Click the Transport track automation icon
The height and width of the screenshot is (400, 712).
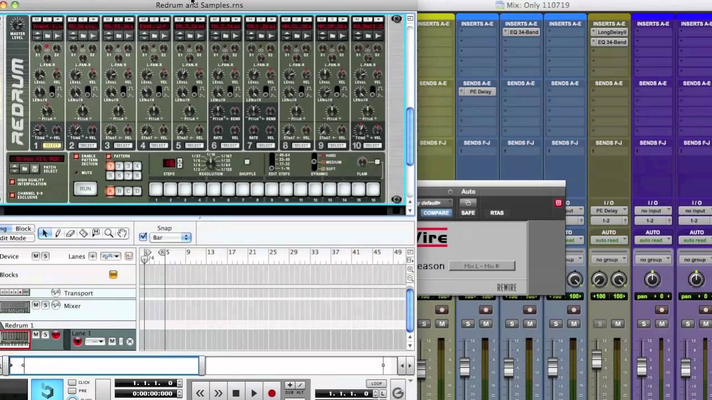(56, 293)
